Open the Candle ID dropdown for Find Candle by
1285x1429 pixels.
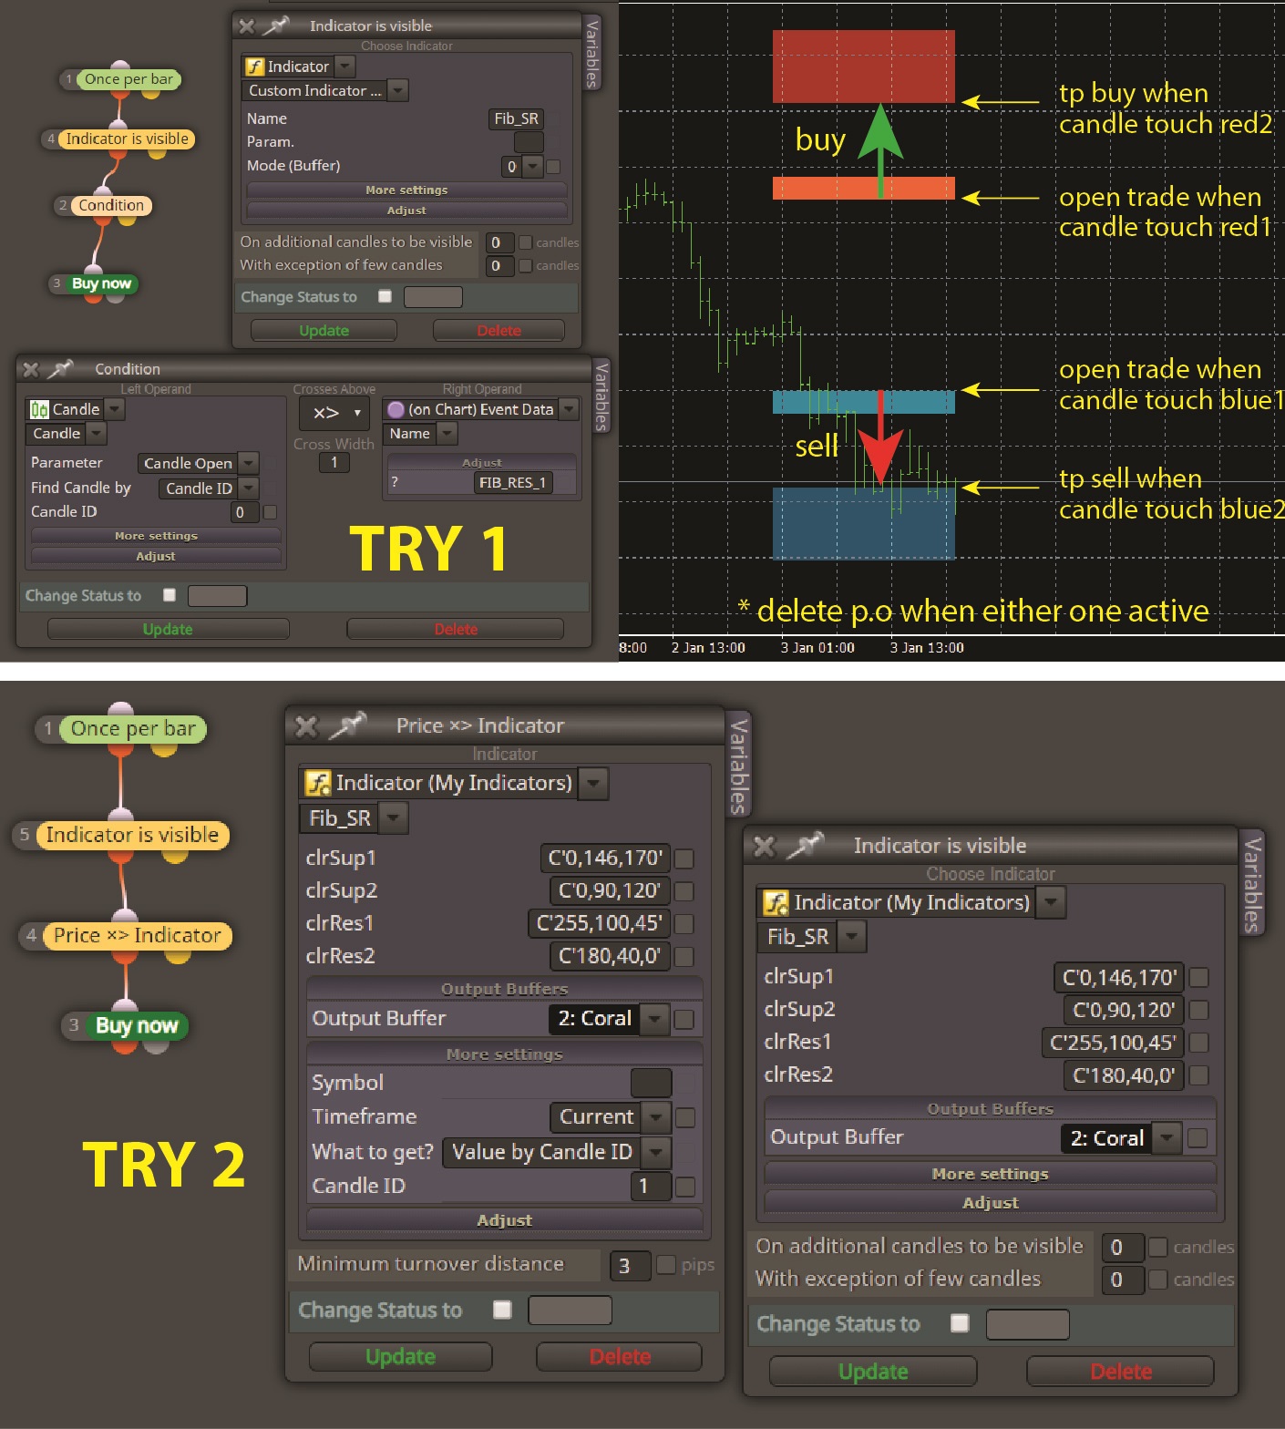click(248, 488)
